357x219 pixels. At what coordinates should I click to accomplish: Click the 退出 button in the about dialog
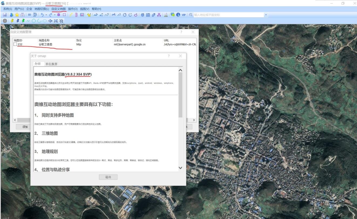(x=108, y=177)
